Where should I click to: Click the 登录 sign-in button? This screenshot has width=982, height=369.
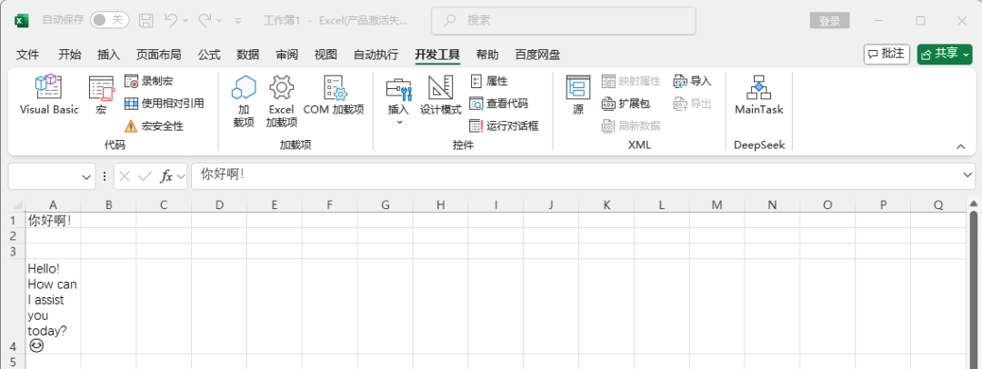pyautogui.click(x=829, y=21)
